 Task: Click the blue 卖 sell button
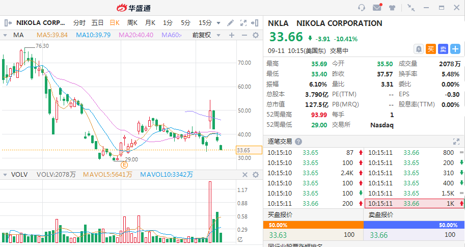pos(443,49)
